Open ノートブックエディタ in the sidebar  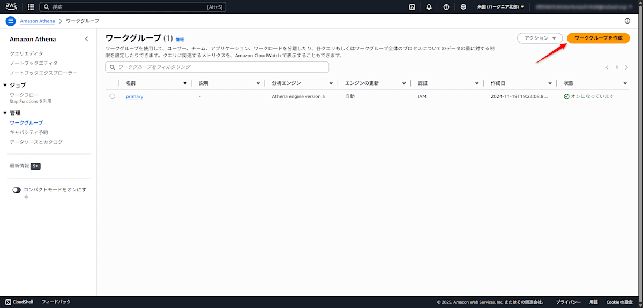point(33,63)
